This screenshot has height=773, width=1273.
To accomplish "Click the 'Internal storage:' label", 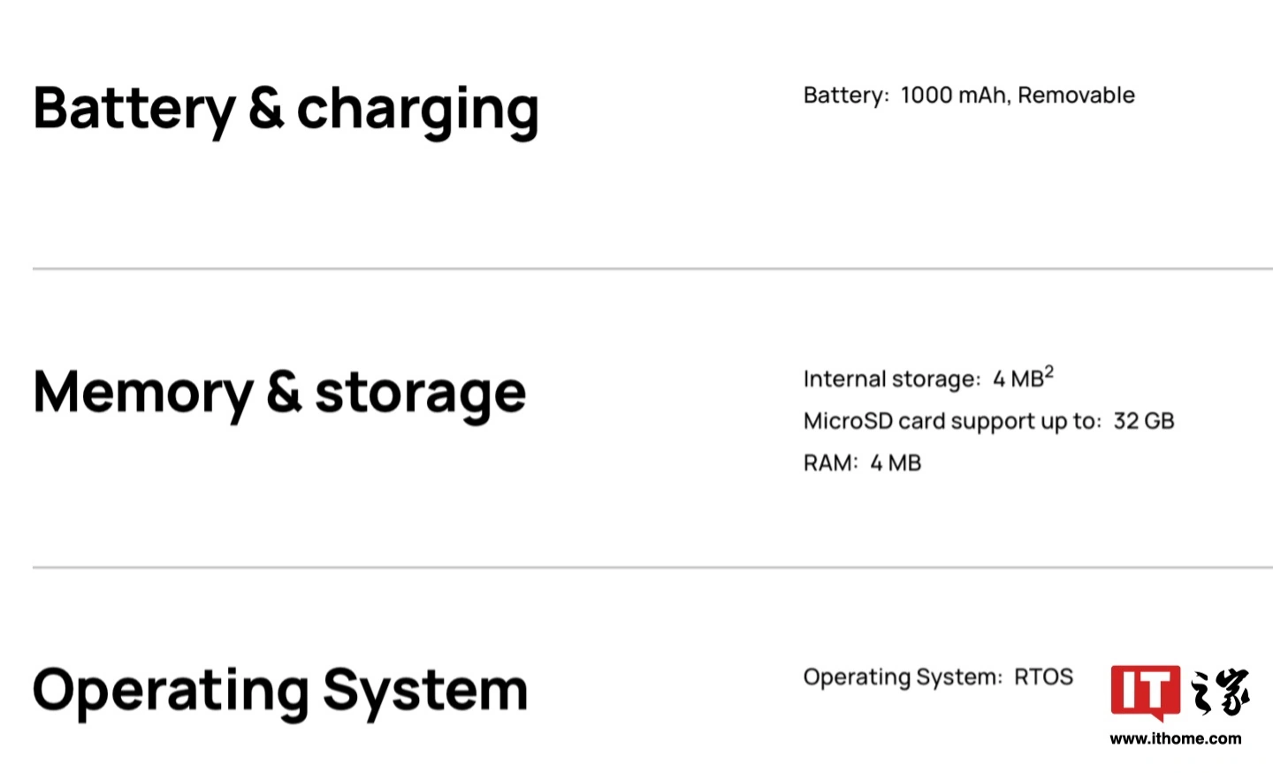I will pos(892,379).
